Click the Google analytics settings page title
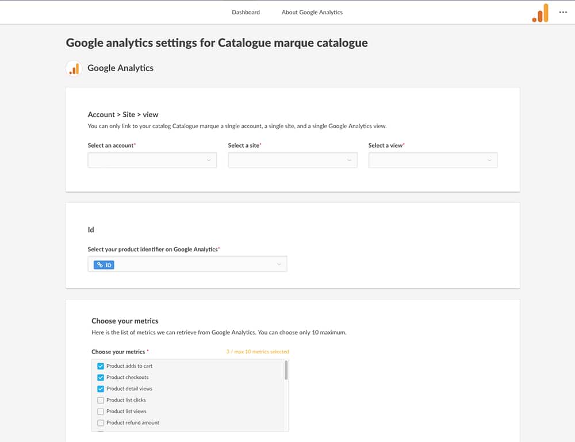Screen dimensions: 575x442 click(217, 43)
